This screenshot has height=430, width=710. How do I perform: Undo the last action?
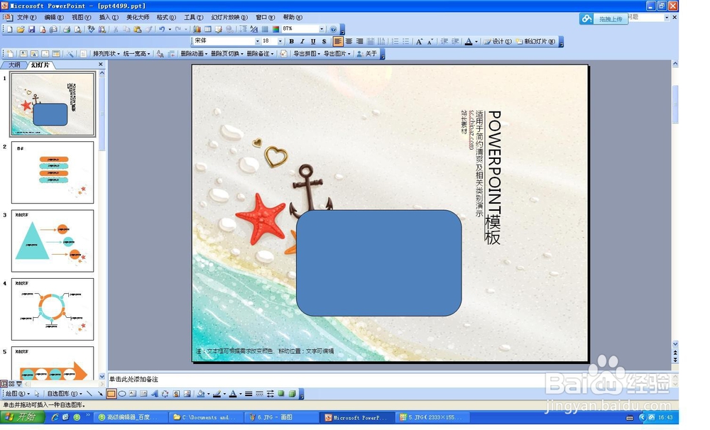click(x=162, y=29)
